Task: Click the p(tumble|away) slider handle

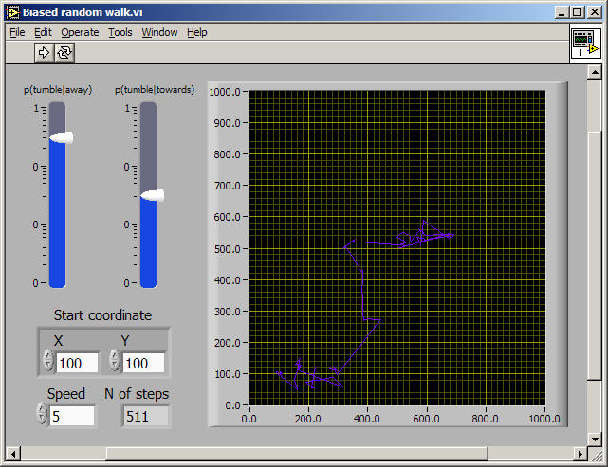Action: [x=62, y=137]
